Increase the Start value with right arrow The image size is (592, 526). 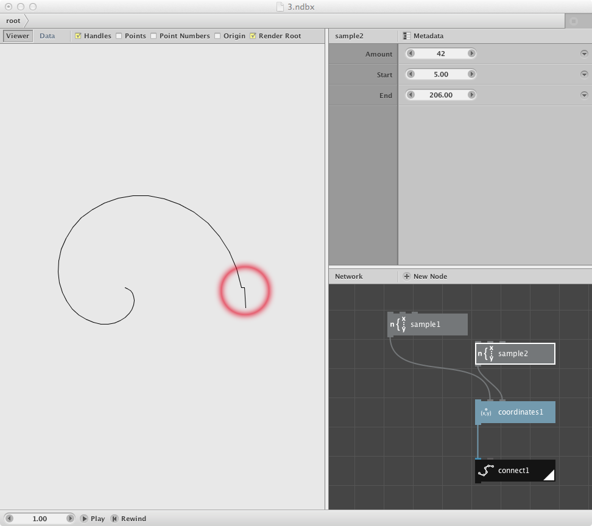[x=471, y=74]
